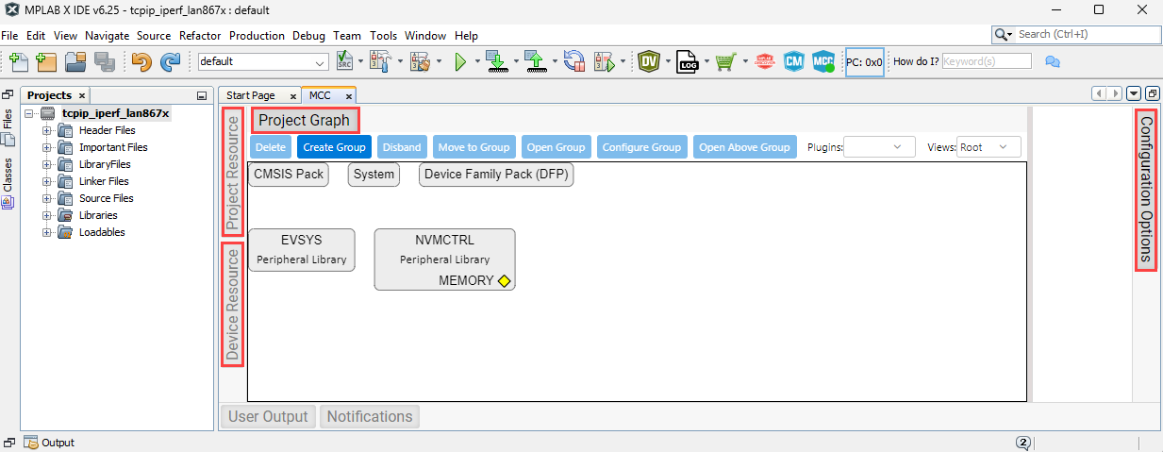Undo the last action
Viewport: 1163px width, 452px height.
click(141, 61)
